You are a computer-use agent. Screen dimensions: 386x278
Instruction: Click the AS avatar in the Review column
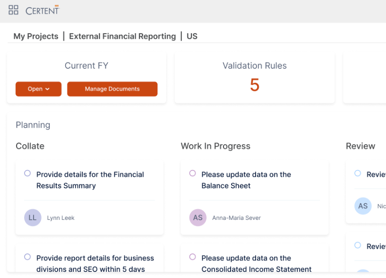coord(362,206)
